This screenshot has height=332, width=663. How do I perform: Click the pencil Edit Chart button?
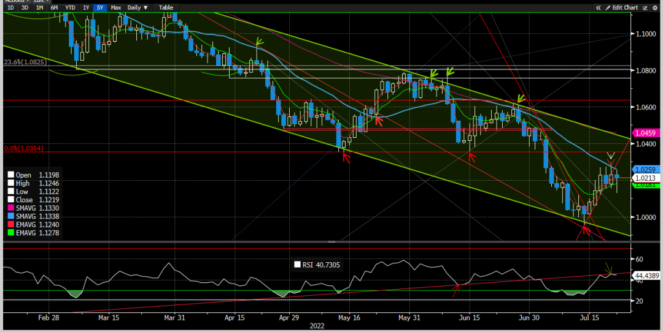point(621,7)
